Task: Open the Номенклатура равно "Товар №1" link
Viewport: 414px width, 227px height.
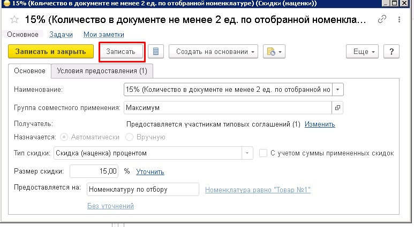Action: point(258,190)
